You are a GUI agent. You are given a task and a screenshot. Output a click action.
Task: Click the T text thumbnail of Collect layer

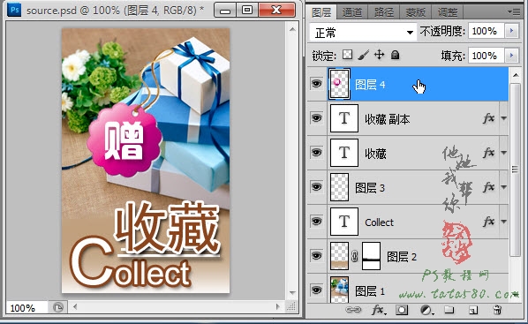click(x=344, y=222)
